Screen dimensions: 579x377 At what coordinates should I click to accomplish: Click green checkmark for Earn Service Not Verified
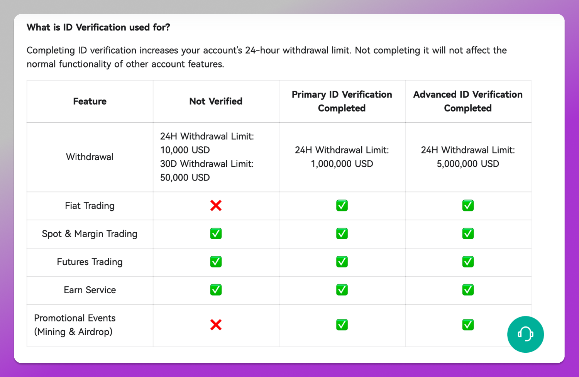click(x=216, y=290)
